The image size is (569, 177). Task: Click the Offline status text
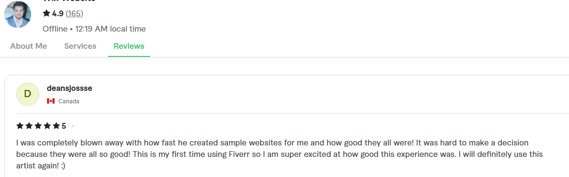point(55,29)
